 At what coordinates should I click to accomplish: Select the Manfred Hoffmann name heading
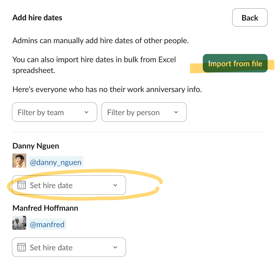45,208
